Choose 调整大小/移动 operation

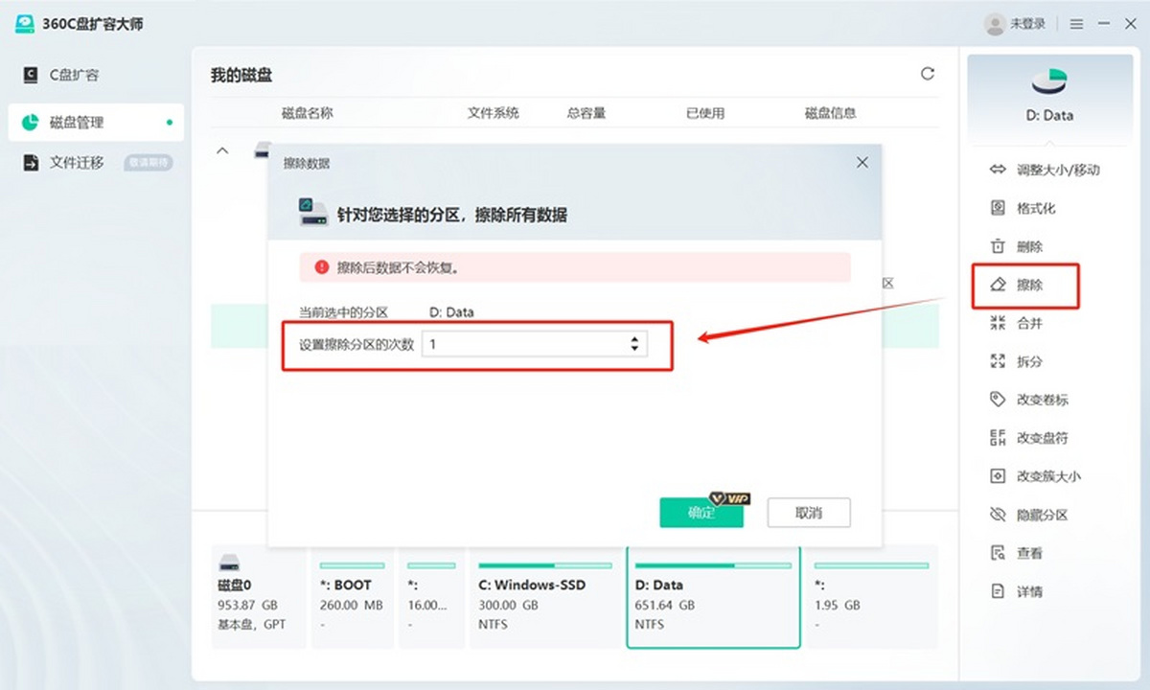tap(1045, 170)
